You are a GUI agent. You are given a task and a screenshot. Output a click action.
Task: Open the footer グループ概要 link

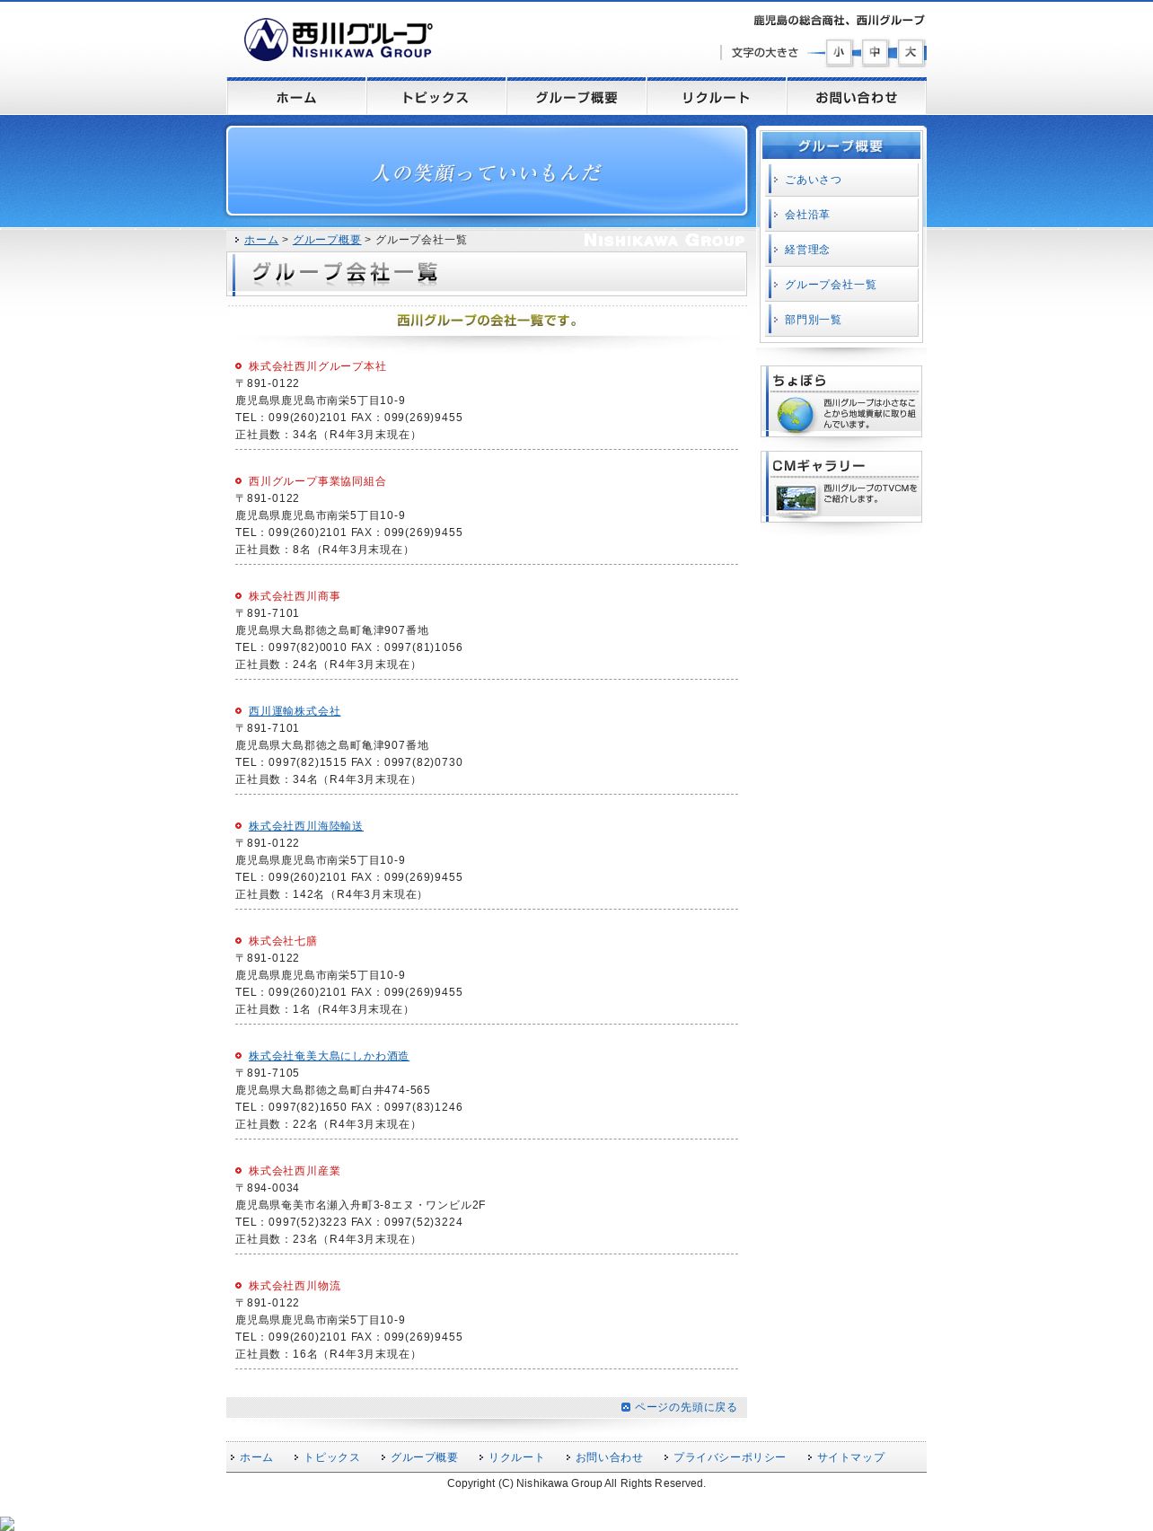tap(424, 1457)
